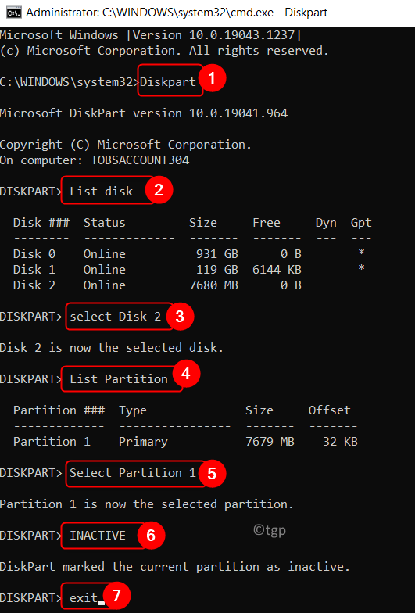Click the Select Partition 1 command
The width and height of the screenshot is (415, 613).
pyautogui.click(x=133, y=472)
